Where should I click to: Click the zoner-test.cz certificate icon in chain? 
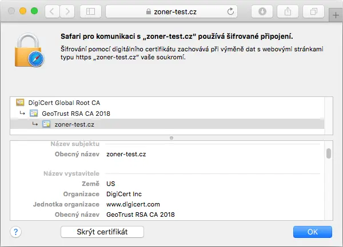(46, 124)
